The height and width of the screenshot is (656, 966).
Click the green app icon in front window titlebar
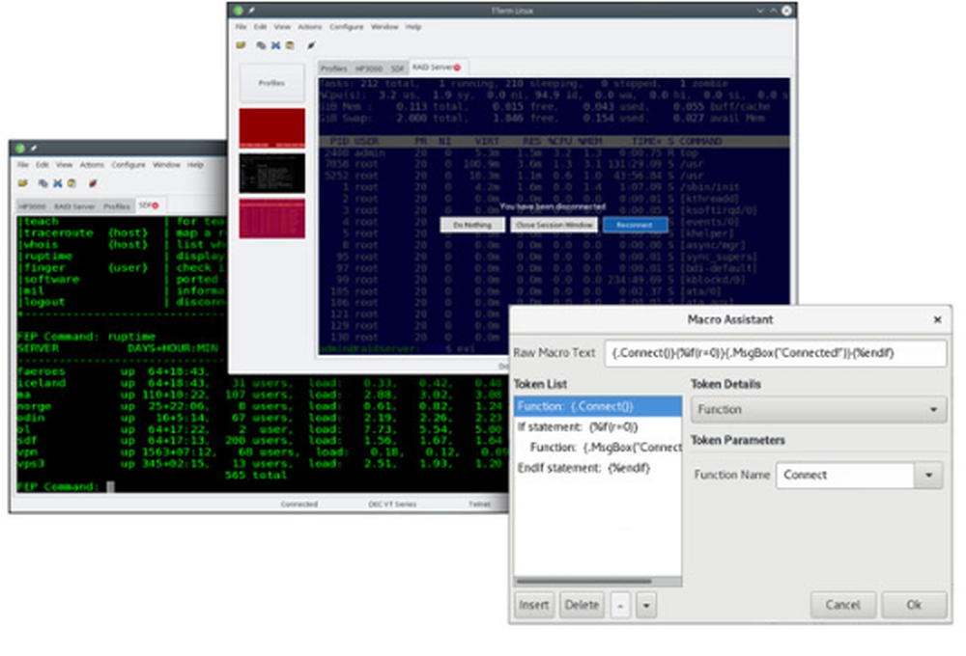(x=238, y=11)
